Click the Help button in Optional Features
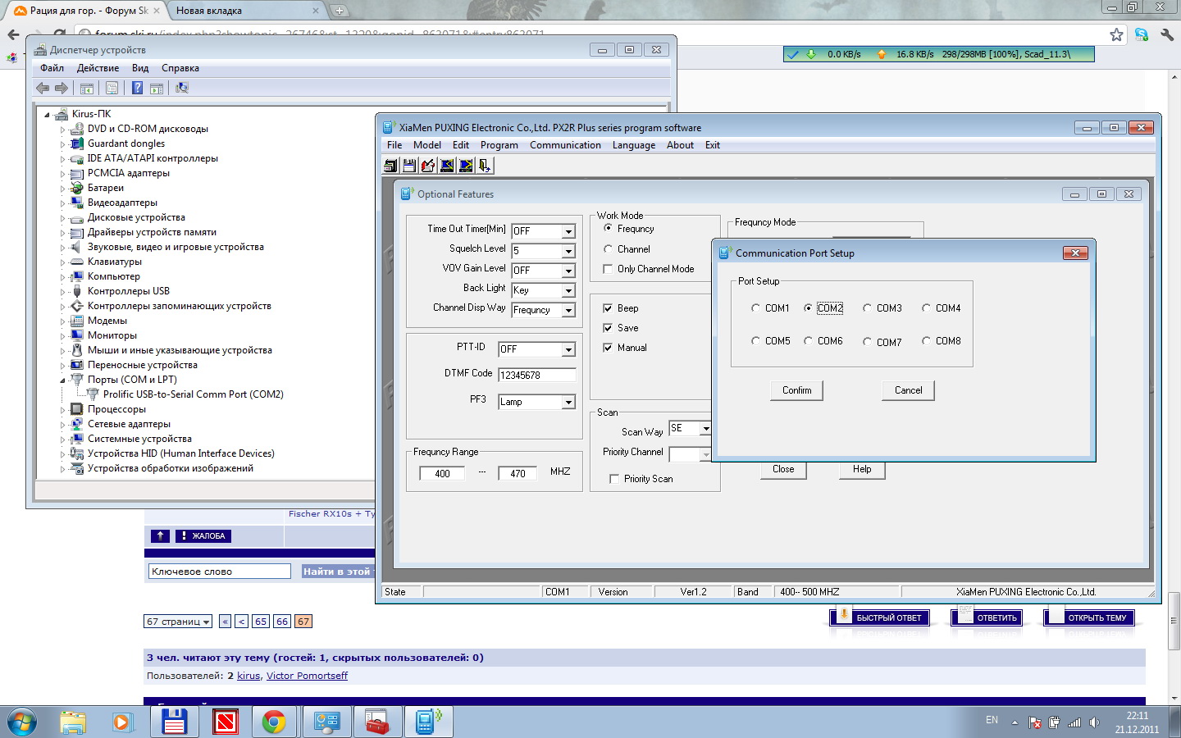The height and width of the screenshot is (738, 1181). [862, 470]
